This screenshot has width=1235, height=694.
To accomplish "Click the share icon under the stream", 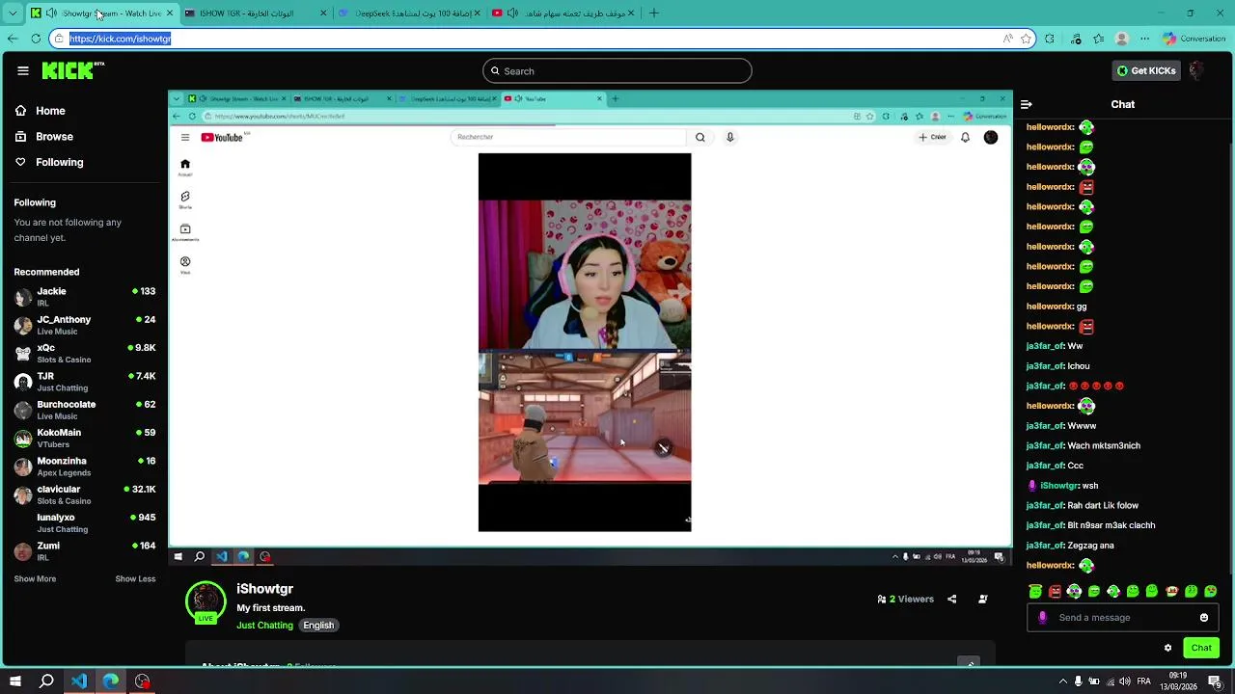I will point(951,599).
